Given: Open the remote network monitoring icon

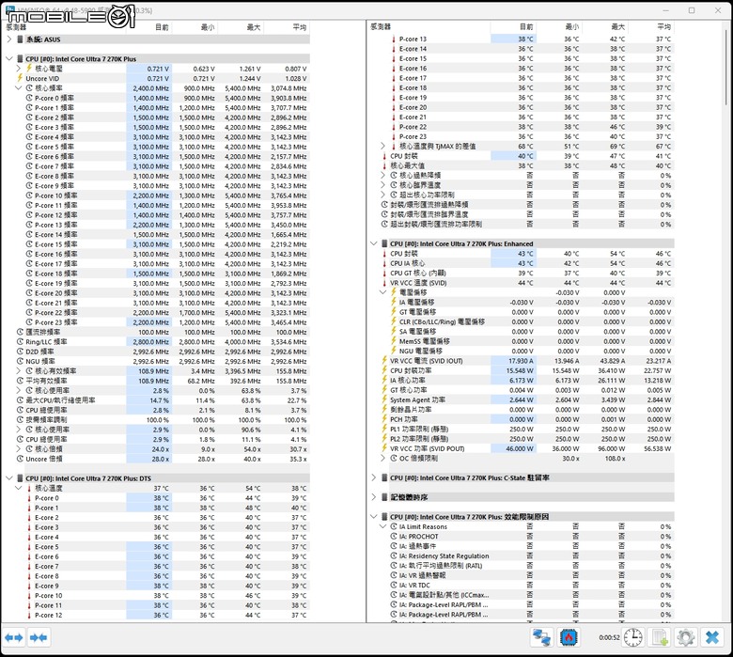Looking at the screenshot, I should tap(542, 637).
